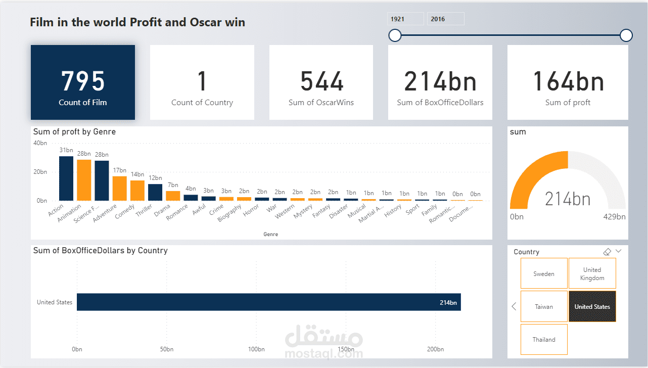
Task: Click the Western axis label
Action: 284,212
